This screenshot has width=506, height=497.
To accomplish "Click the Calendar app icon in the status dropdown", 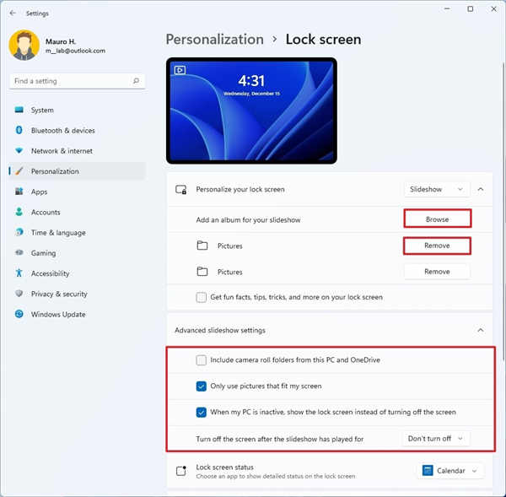I will point(428,471).
